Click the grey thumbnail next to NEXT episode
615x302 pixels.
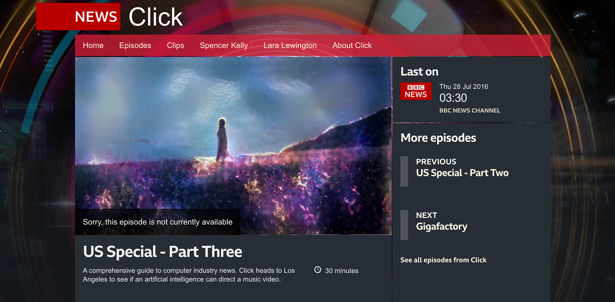[x=404, y=225]
